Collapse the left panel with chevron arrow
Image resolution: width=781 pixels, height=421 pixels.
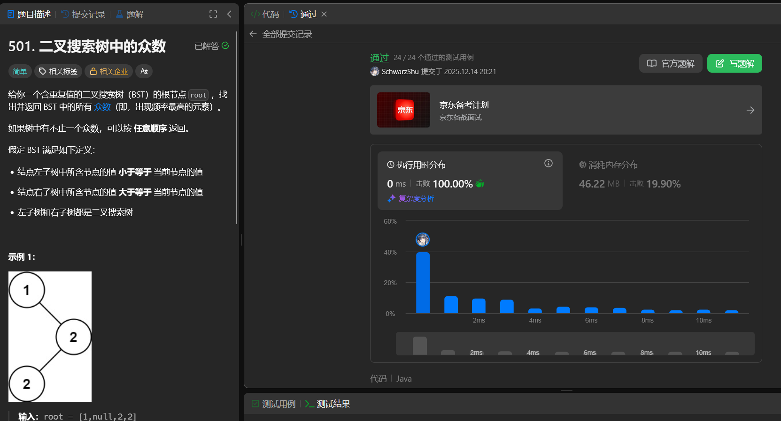(x=229, y=14)
